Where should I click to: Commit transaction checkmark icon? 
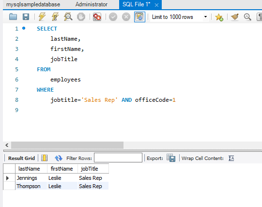coord(113,17)
